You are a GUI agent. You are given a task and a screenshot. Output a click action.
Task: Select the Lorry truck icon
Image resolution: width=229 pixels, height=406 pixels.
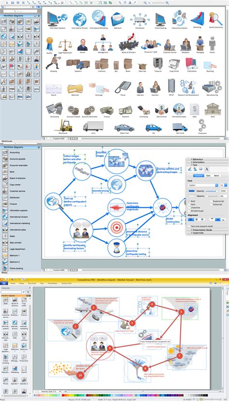93,126
